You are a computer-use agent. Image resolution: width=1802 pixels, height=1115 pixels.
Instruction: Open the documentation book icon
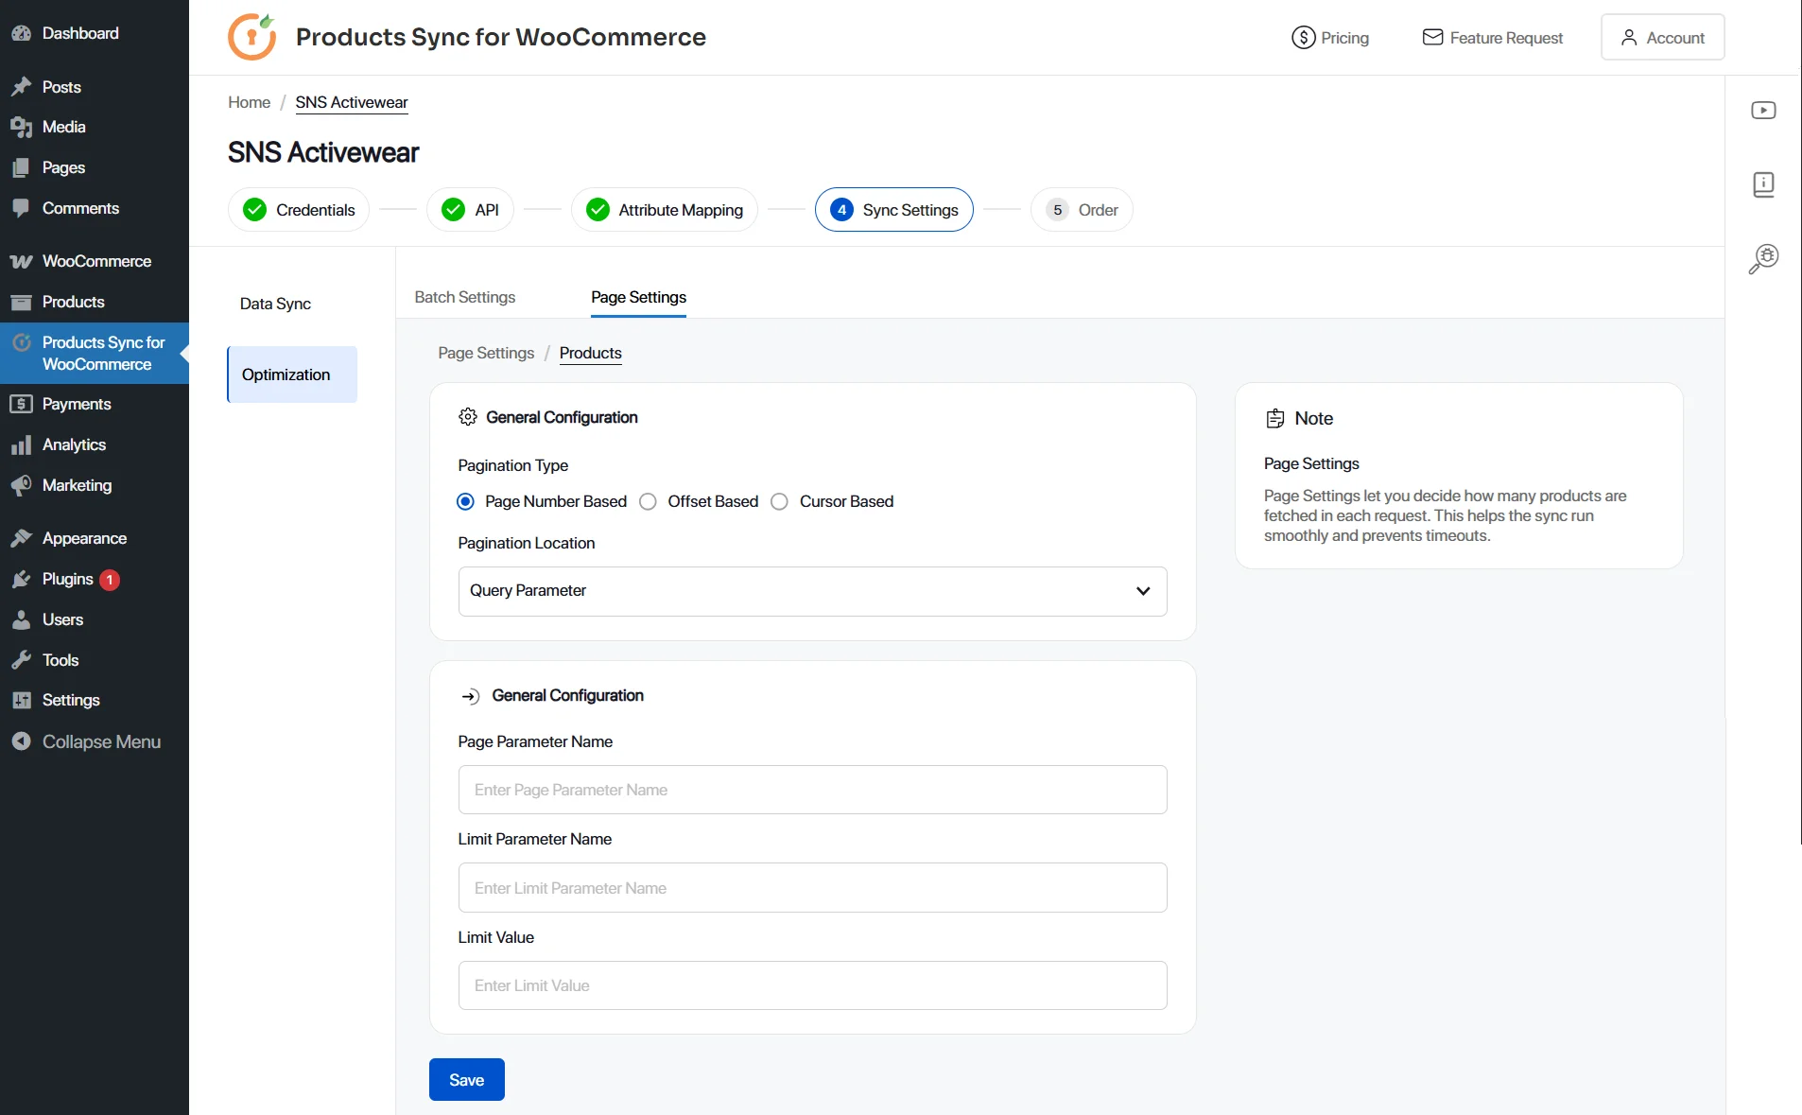[1764, 184]
